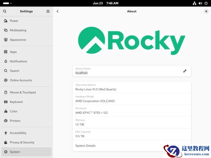Click the Power sidebar icon
Viewport: 211px width, 158px height.
point(6,21)
